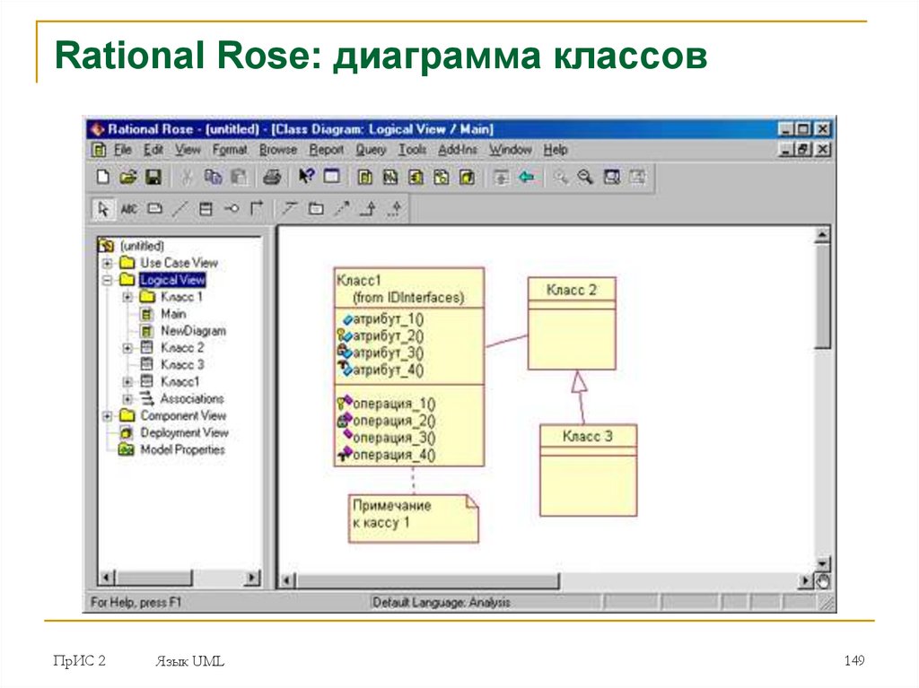Image resolution: width=919 pixels, height=688 pixels.
Task: Open the Report menu
Action: coord(327,150)
